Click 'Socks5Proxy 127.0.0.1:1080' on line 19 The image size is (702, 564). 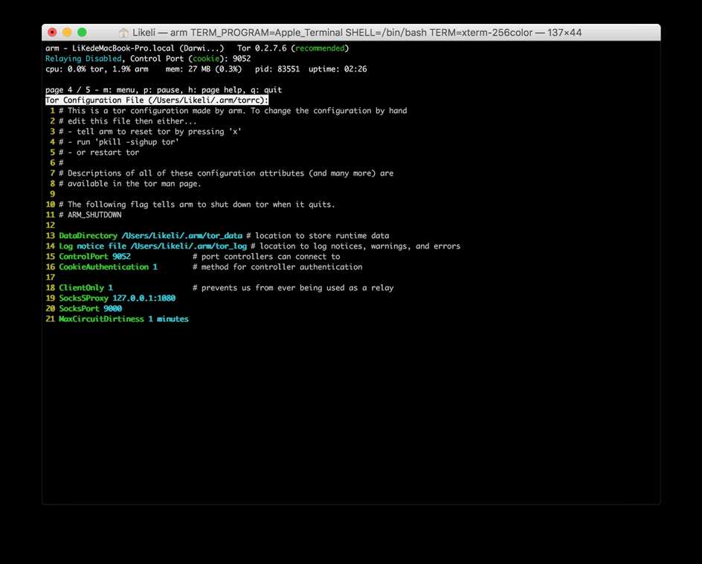point(117,298)
